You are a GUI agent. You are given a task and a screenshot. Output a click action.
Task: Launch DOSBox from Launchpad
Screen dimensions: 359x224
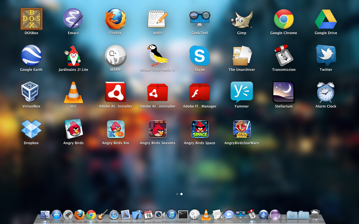tap(31, 19)
